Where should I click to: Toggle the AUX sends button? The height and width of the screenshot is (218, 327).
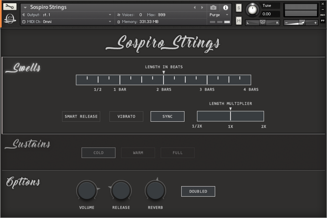[323, 15]
